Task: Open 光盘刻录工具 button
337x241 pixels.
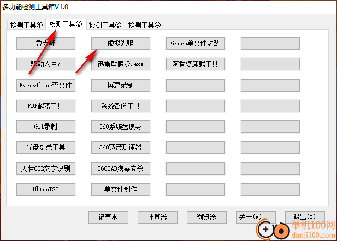Action: (46, 147)
